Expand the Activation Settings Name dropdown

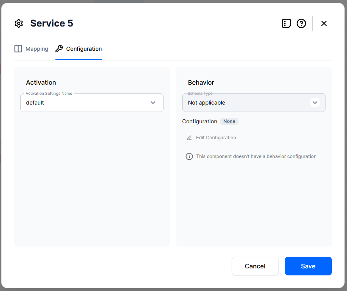tap(92, 103)
